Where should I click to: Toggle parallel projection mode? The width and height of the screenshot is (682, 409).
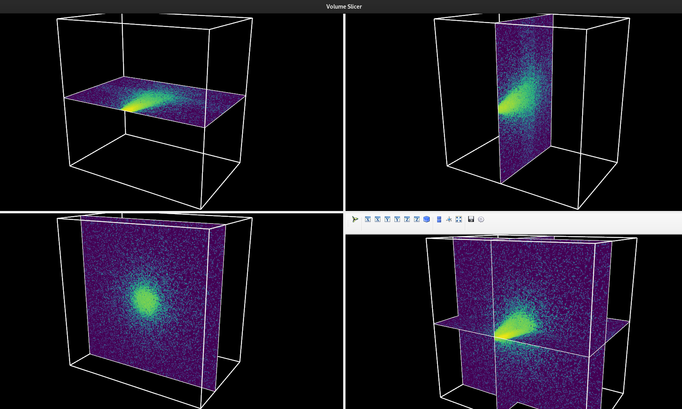pos(439,219)
